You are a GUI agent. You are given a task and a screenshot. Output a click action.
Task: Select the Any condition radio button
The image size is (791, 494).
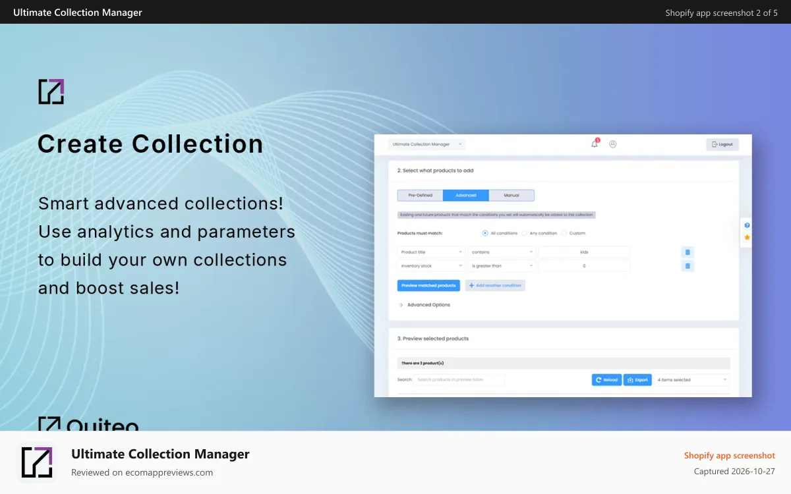pyautogui.click(x=524, y=233)
